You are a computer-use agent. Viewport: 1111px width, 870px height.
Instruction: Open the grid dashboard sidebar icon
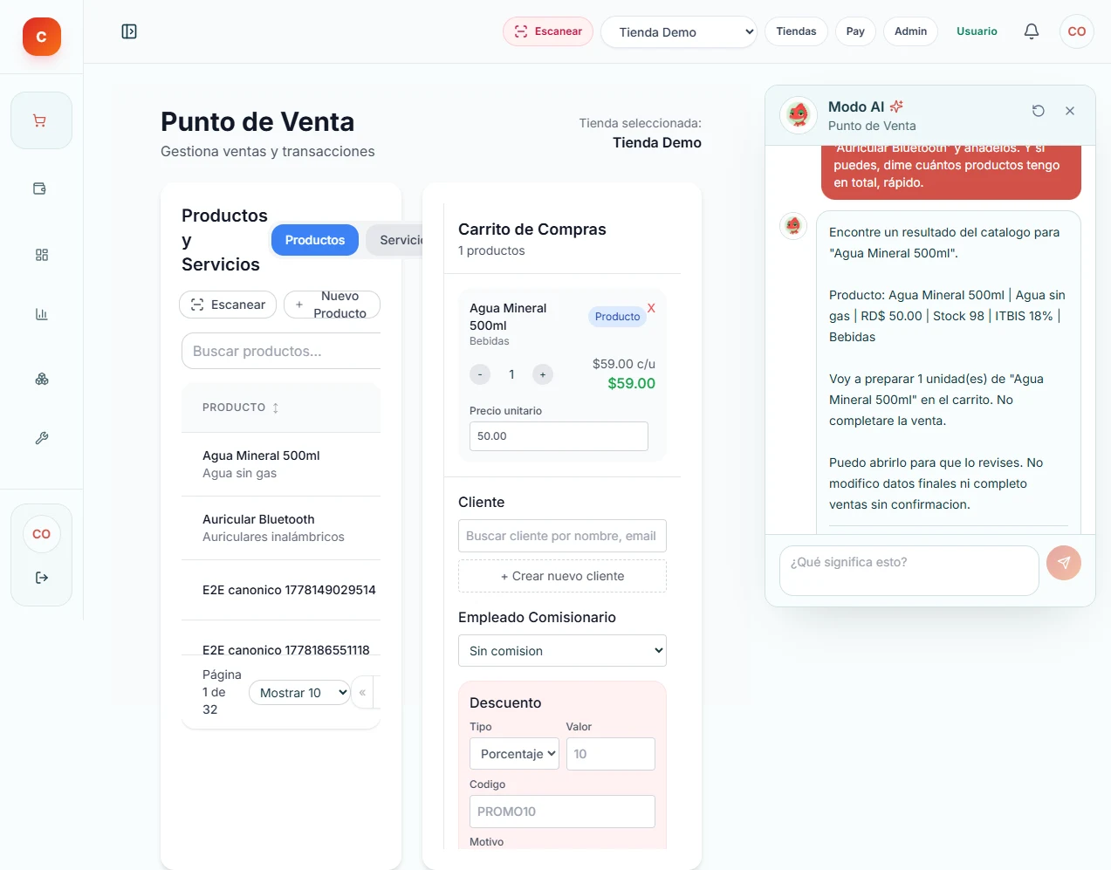pos(41,255)
